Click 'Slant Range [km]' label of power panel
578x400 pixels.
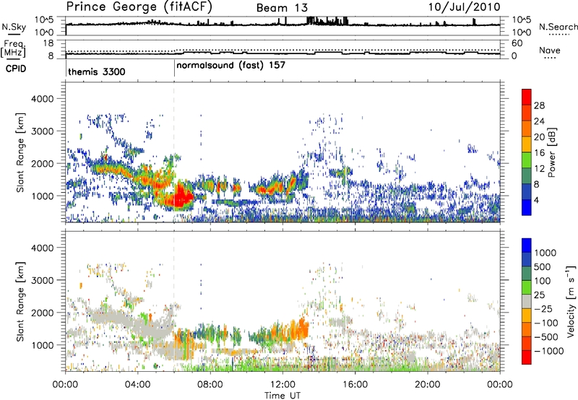20,152
